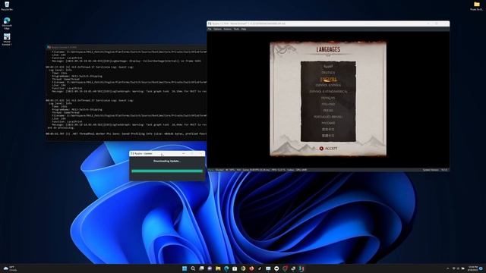The image size is (486, 273).
Task: Open the taskbar clock and date
Action: click(473, 268)
